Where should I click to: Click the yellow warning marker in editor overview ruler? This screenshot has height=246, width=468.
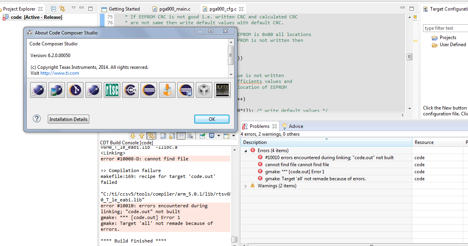click(415, 41)
